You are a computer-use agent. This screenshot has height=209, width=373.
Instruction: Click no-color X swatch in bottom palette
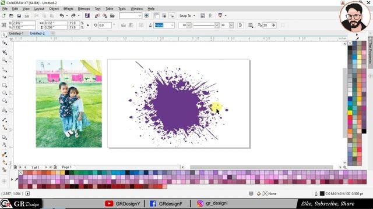(21, 172)
